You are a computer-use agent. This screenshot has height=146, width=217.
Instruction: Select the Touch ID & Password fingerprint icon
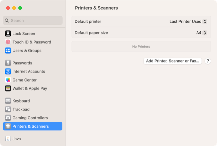coord(8,42)
